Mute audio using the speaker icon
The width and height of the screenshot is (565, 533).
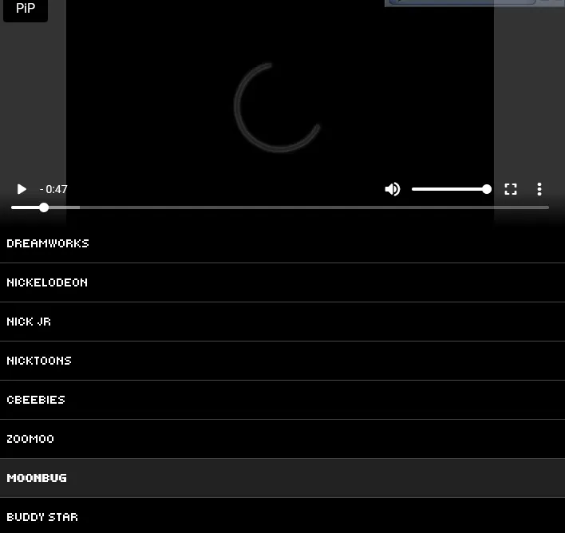point(393,189)
